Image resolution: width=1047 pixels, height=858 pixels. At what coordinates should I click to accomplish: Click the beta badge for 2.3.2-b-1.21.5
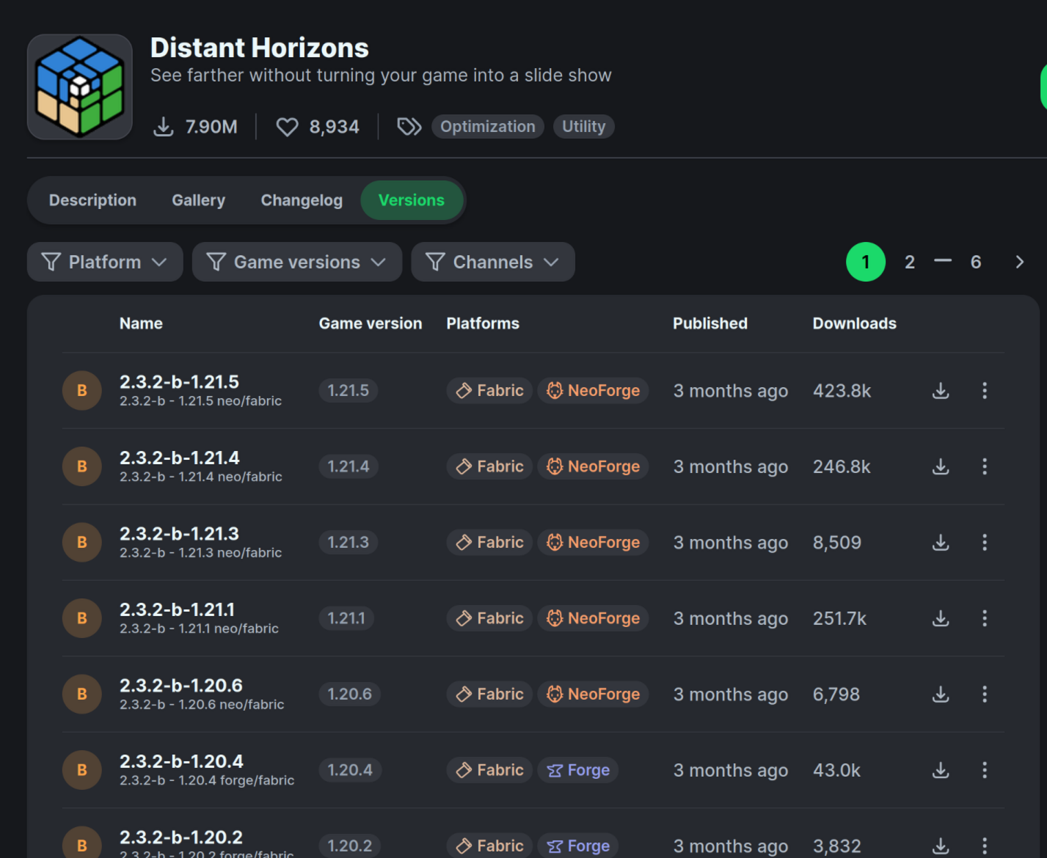[x=82, y=391]
